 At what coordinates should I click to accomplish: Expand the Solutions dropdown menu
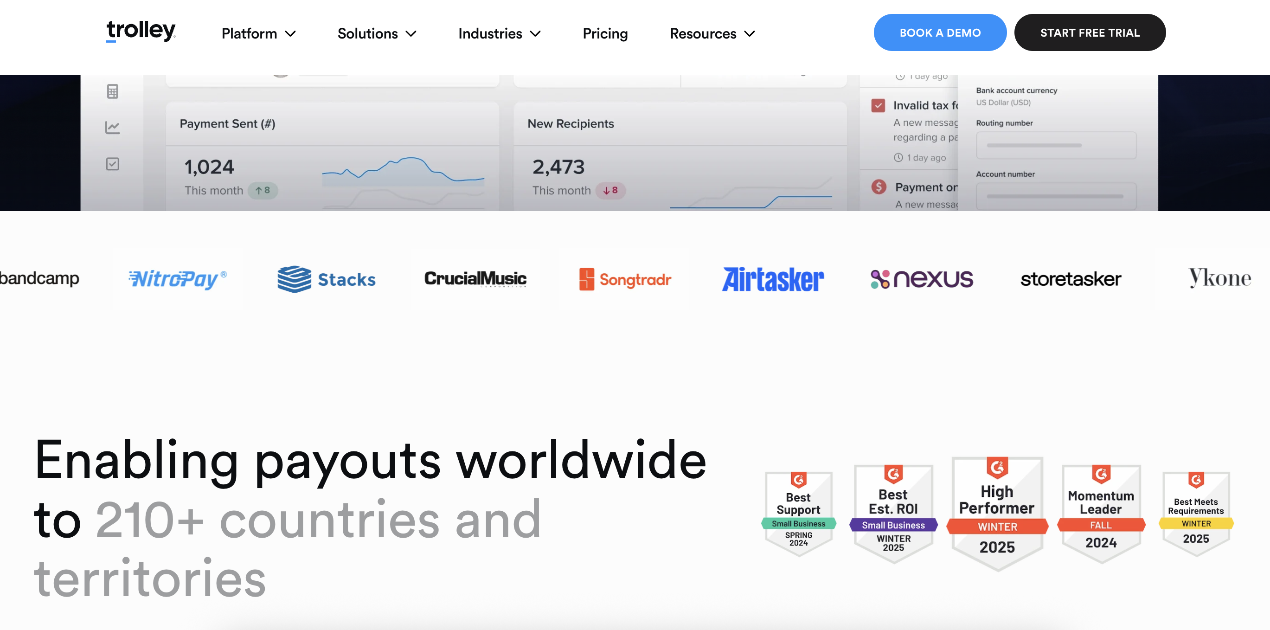[x=377, y=33]
